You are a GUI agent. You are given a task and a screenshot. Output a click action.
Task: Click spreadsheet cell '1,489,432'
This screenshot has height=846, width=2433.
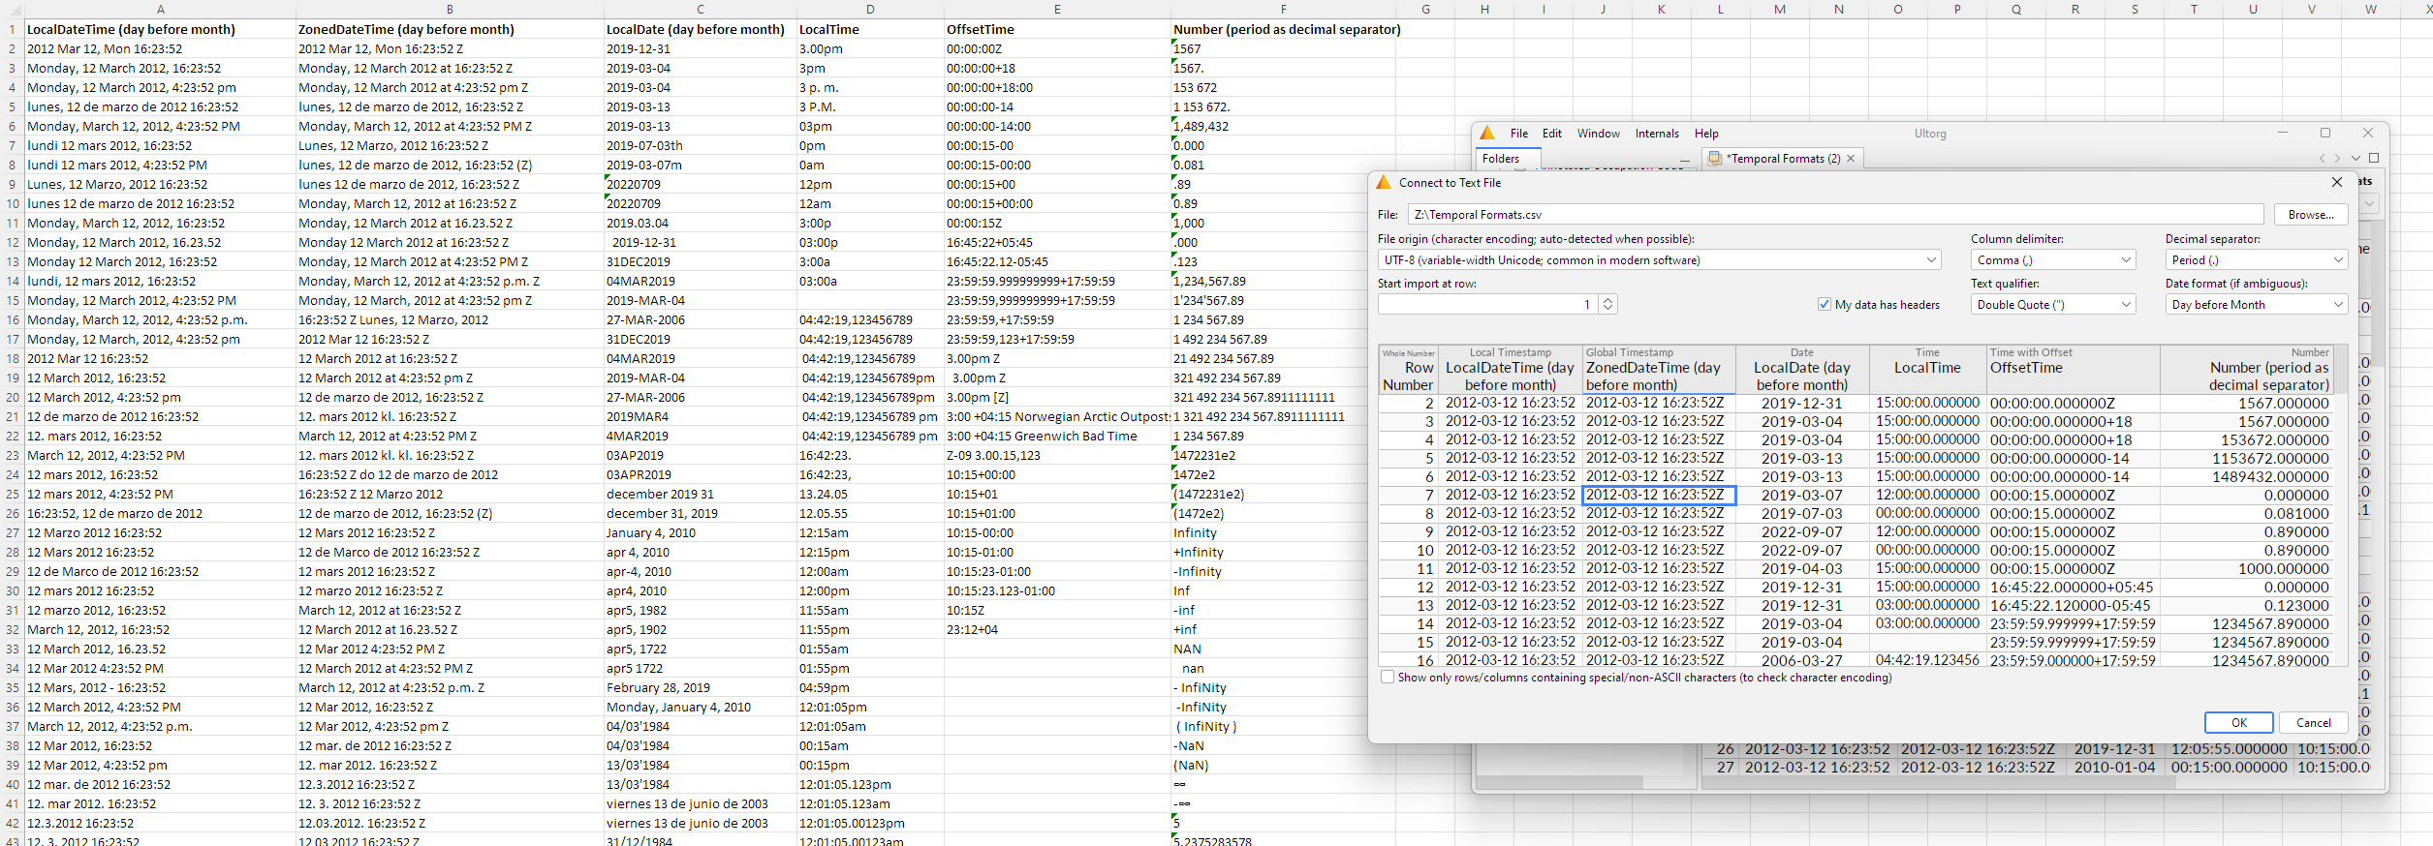click(x=1283, y=127)
